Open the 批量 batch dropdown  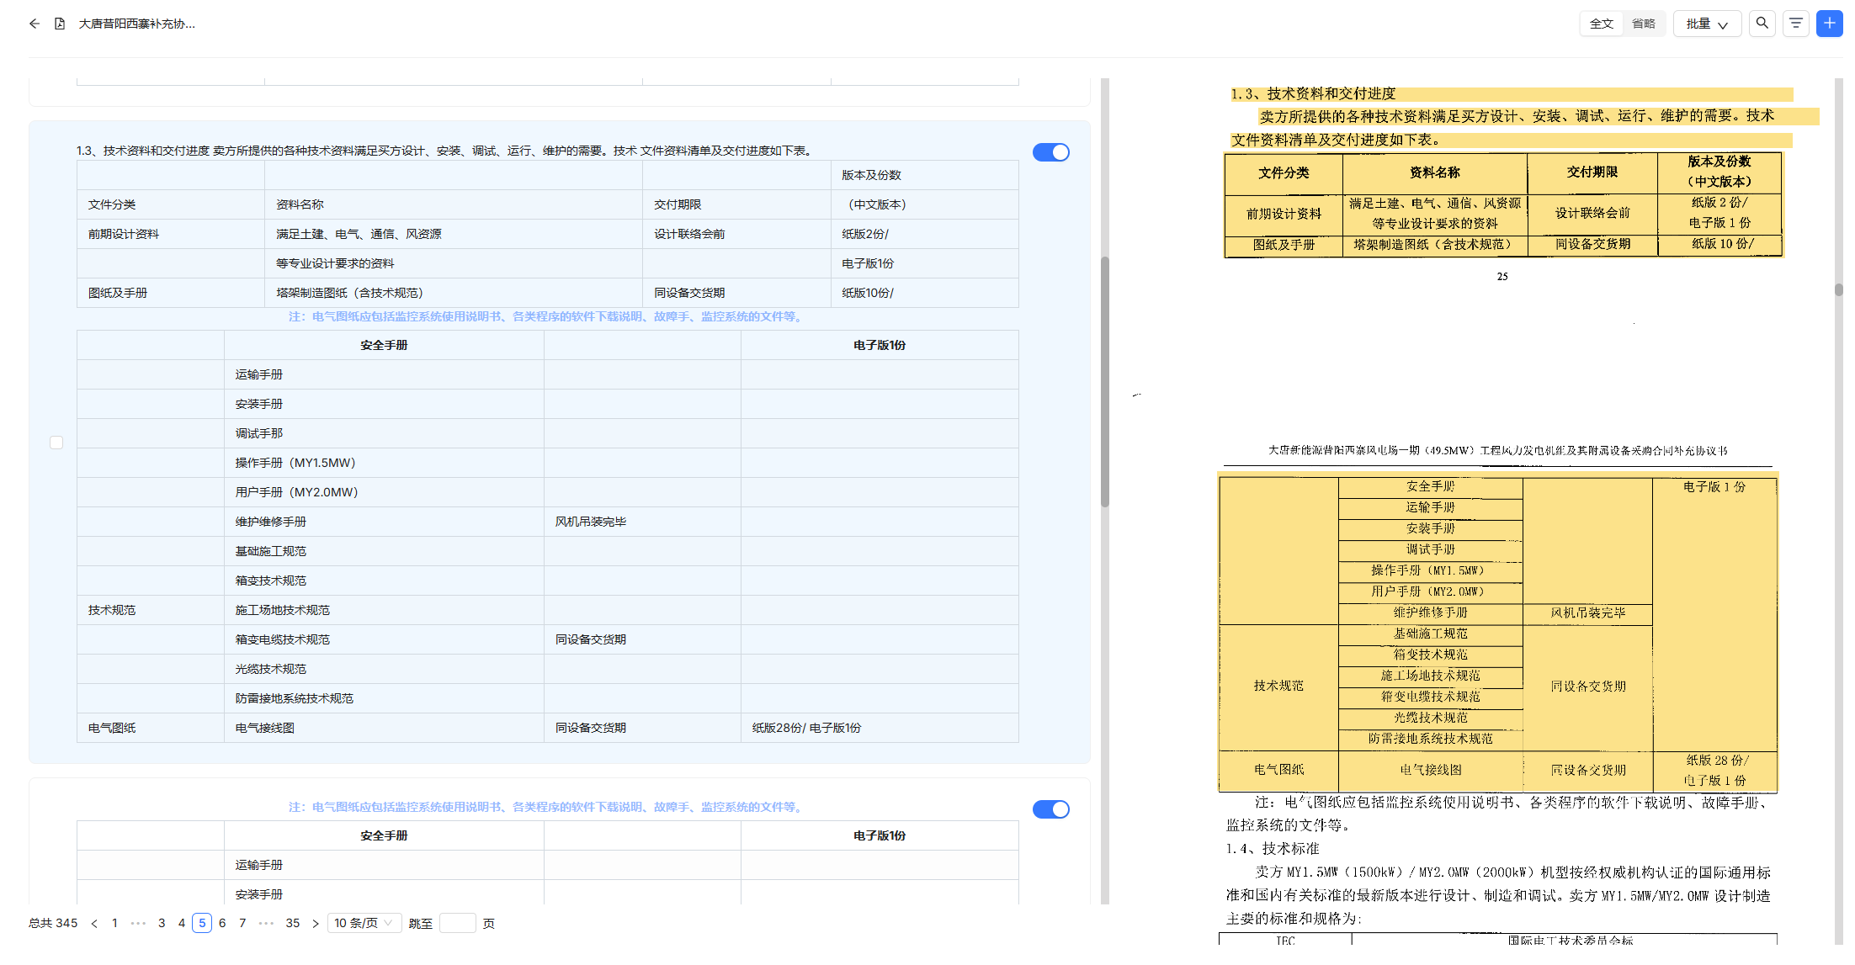coord(1706,24)
